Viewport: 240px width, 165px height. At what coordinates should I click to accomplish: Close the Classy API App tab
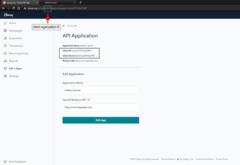click(37, 3)
